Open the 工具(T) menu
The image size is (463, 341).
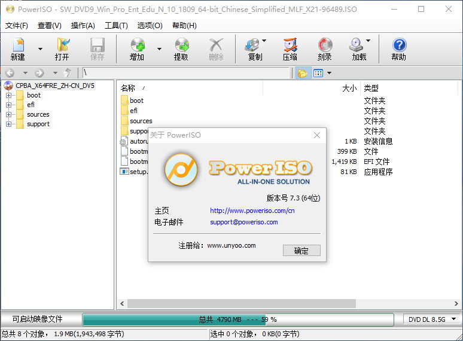(x=116, y=26)
